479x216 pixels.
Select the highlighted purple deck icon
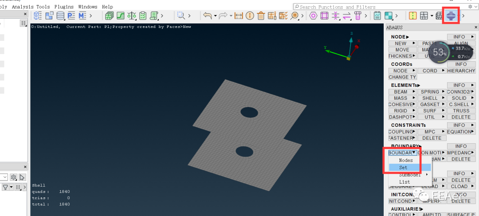(x=451, y=16)
